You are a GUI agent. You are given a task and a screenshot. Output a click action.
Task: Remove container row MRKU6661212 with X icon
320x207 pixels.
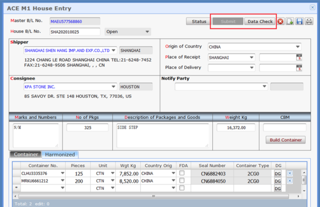(290, 180)
